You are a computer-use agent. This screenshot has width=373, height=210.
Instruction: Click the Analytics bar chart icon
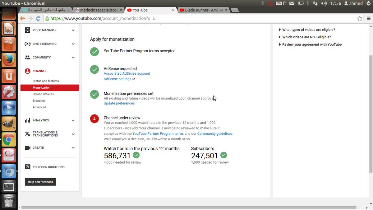pyautogui.click(x=27, y=120)
